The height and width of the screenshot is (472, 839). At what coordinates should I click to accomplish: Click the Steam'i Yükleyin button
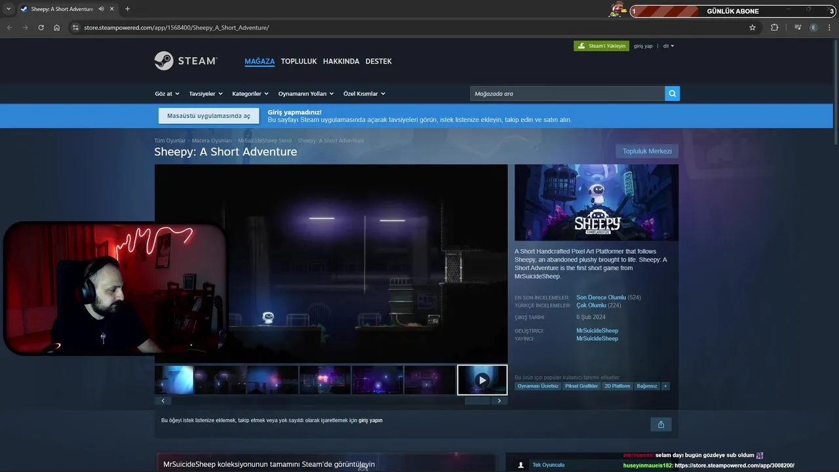[x=601, y=46]
